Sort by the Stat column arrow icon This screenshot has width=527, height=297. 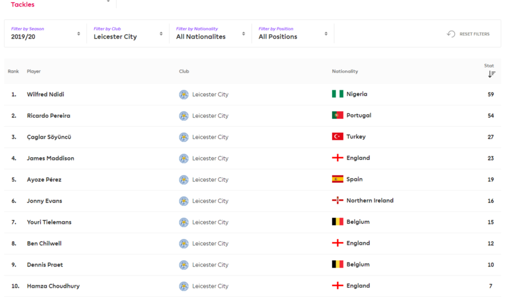pyautogui.click(x=492, y=74)
